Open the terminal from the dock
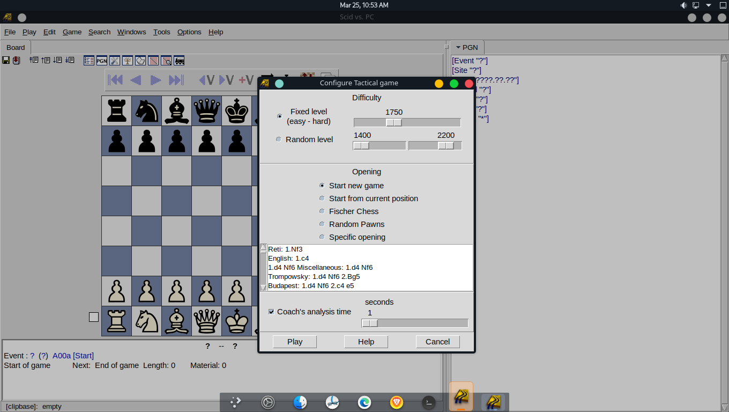The width and height of the screenshot is (729, 412). click(429, 402)
